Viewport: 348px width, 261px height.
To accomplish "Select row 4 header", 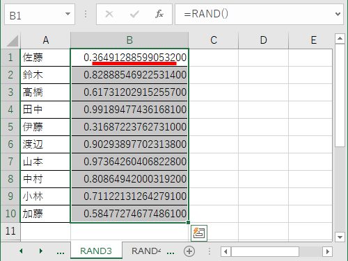I will [x=10, y=110].
